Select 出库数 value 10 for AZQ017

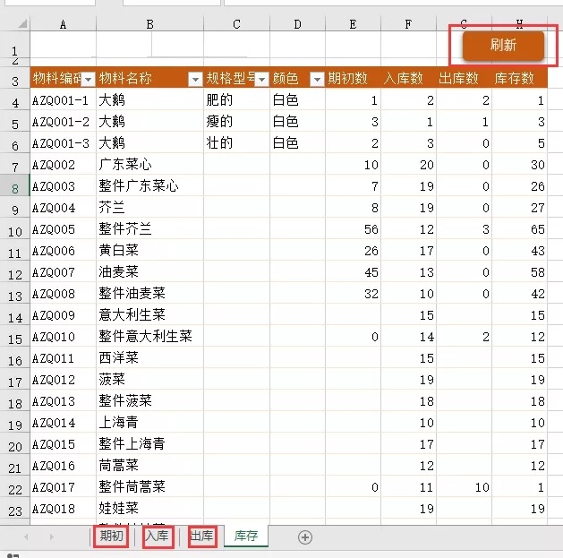tap(464, 487)
